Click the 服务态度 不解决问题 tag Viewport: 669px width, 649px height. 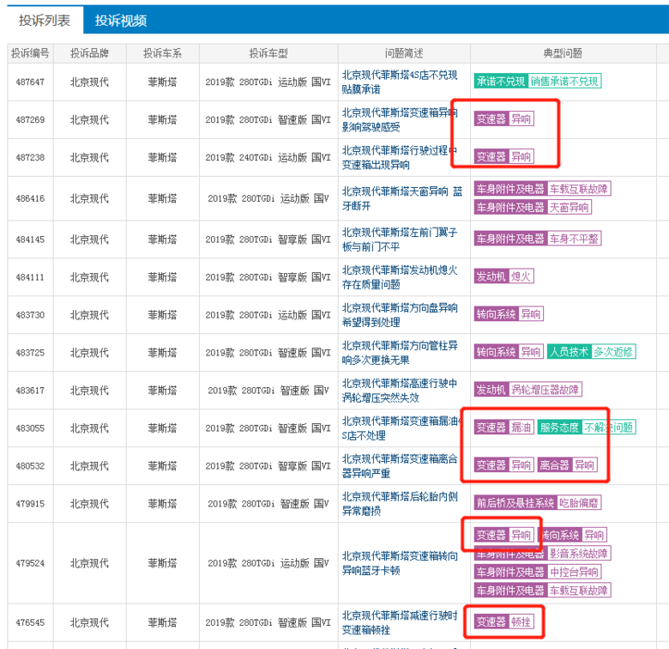[587, 428]
